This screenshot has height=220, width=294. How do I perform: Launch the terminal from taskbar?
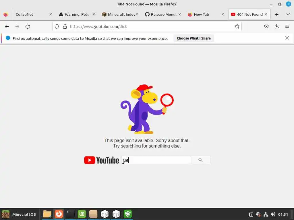[70, 214]
